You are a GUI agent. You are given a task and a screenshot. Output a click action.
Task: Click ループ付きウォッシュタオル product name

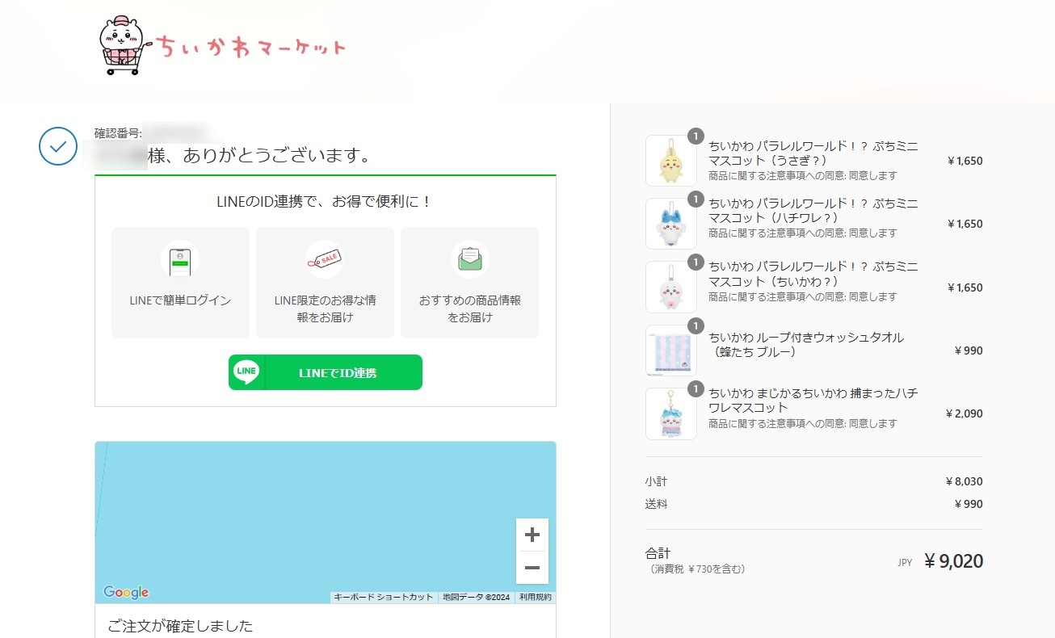pos(806,344)
